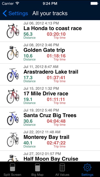Select the Arastradero Lake trail entry
Image resolution: width=100 pixels, height=177 pixels.
point(50,75)
